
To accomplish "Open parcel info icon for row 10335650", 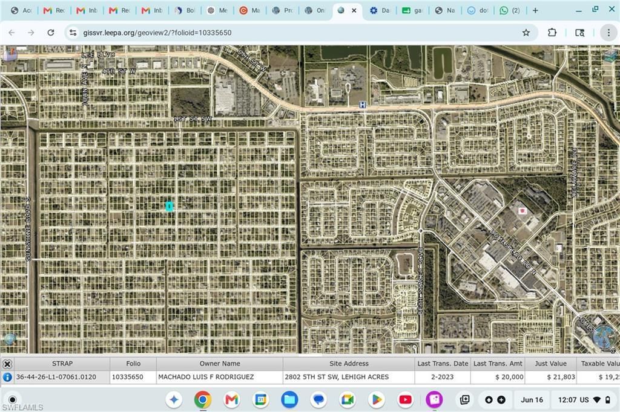I will 7,377.
